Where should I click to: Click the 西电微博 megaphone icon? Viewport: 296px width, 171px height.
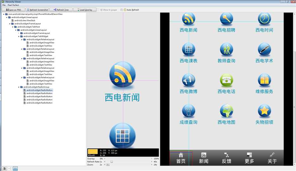point(188,80)
